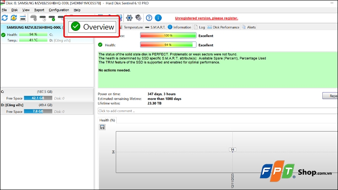This screenshot has width=338, height=190.
Task: Click the 'No actions needed.' text
Action: [114, 70]
